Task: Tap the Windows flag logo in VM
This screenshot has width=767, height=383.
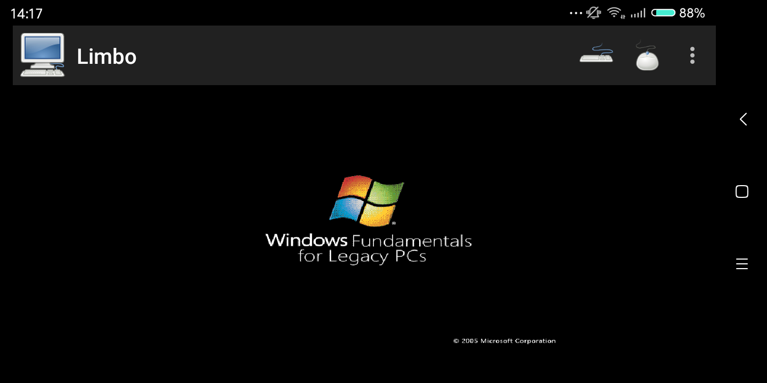Action: [366, 200]
